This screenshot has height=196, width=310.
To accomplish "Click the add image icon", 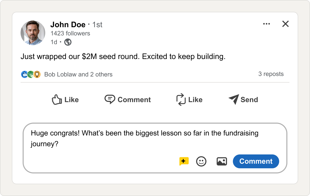I will tap(222, 161).
